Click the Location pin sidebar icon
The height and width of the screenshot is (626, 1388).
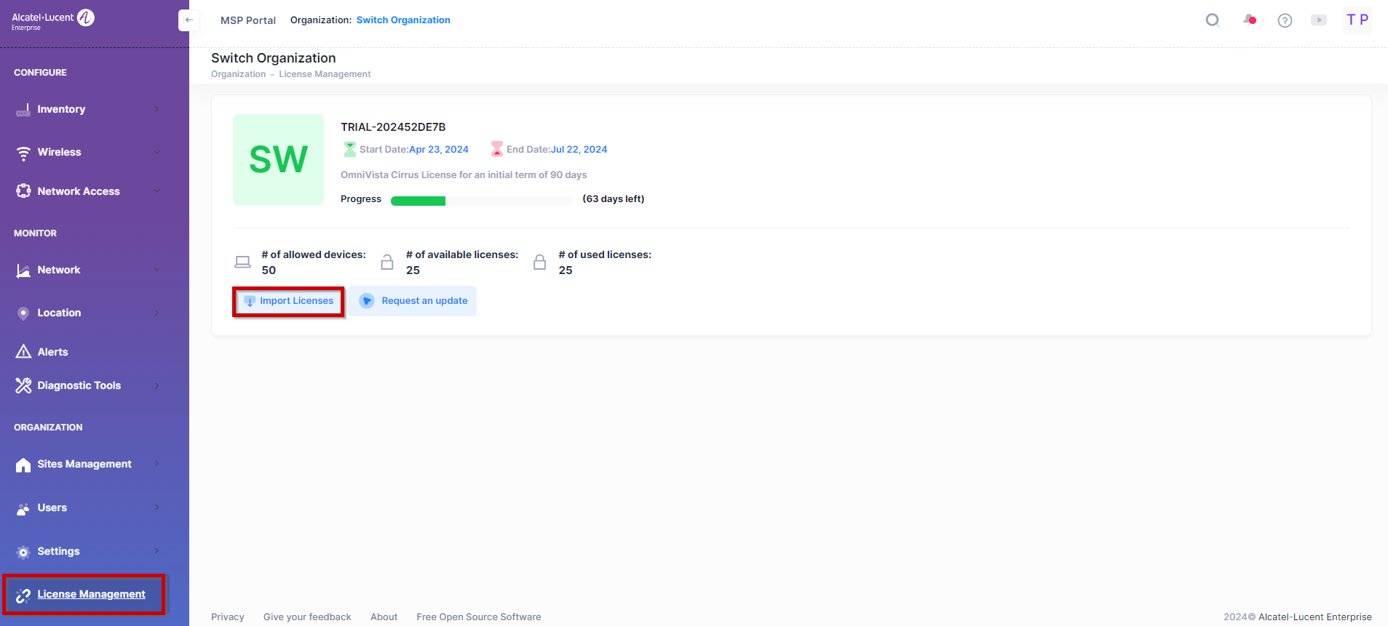click(x=23, y=313)
